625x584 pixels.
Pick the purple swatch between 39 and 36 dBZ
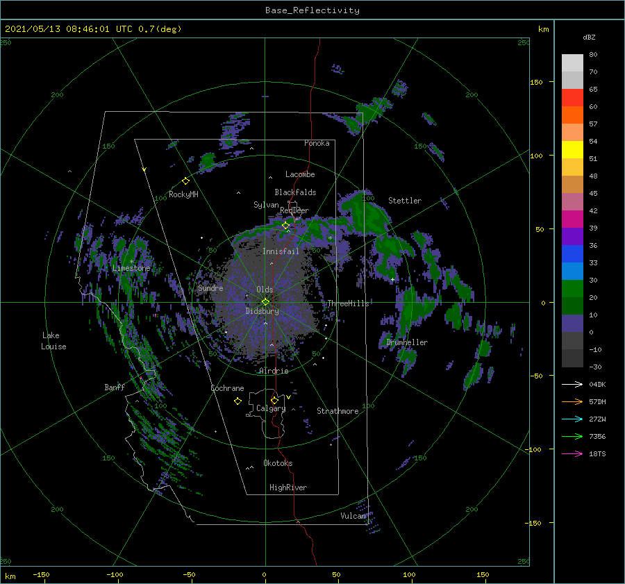click(x=572, y=237)
